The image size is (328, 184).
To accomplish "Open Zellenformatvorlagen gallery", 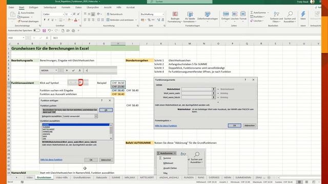I will [x=208, y=17].
